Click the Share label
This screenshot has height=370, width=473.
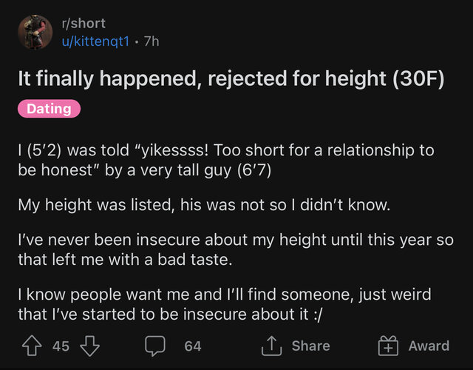(310, 346)
